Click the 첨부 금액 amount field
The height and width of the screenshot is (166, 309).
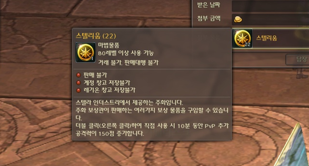point(270,20)
